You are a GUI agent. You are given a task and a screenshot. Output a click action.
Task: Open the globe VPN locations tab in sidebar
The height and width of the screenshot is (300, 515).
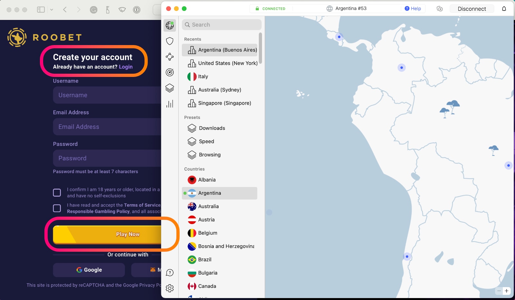[170, 25]
